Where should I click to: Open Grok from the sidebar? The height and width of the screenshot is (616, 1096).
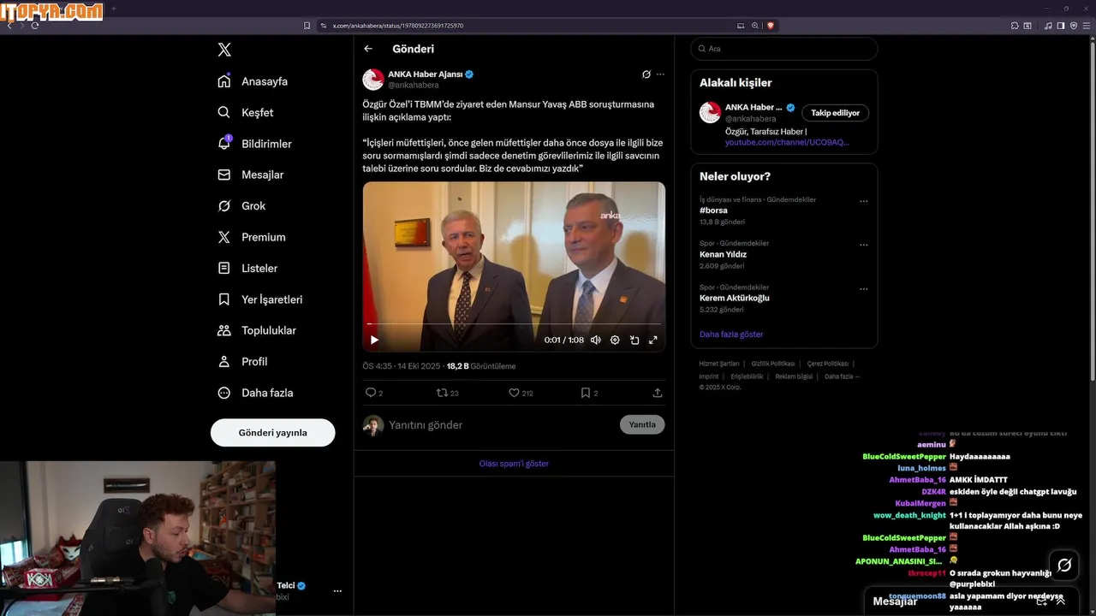tap(241, 206)
